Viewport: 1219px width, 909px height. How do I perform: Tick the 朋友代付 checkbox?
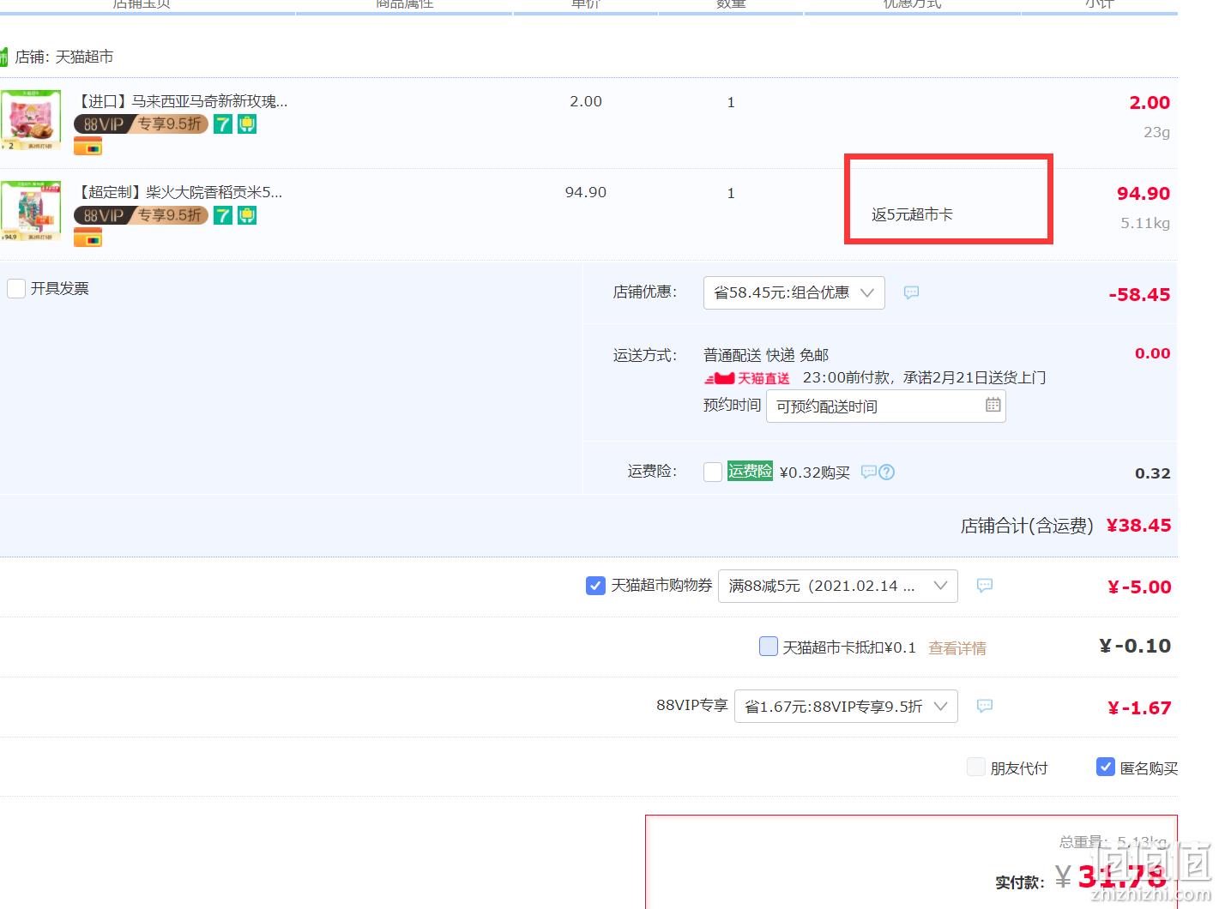(976, 767)
